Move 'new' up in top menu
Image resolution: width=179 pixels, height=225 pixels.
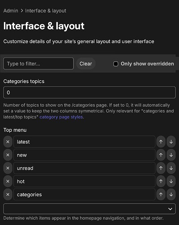click(x=161, y=155)
